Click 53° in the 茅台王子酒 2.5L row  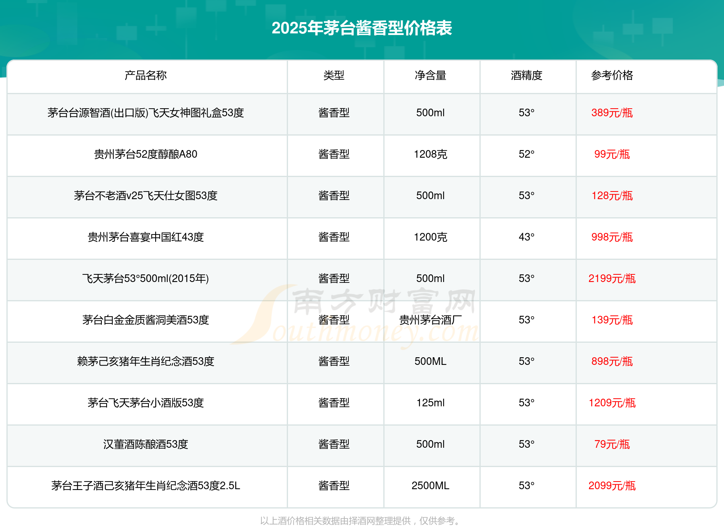(x=527, y=486)
